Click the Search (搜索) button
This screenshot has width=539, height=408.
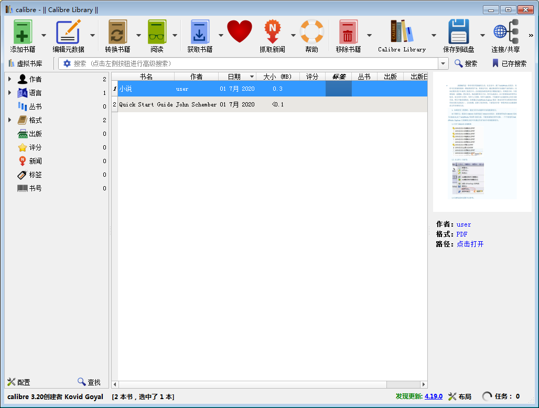(x=466, y=63)
